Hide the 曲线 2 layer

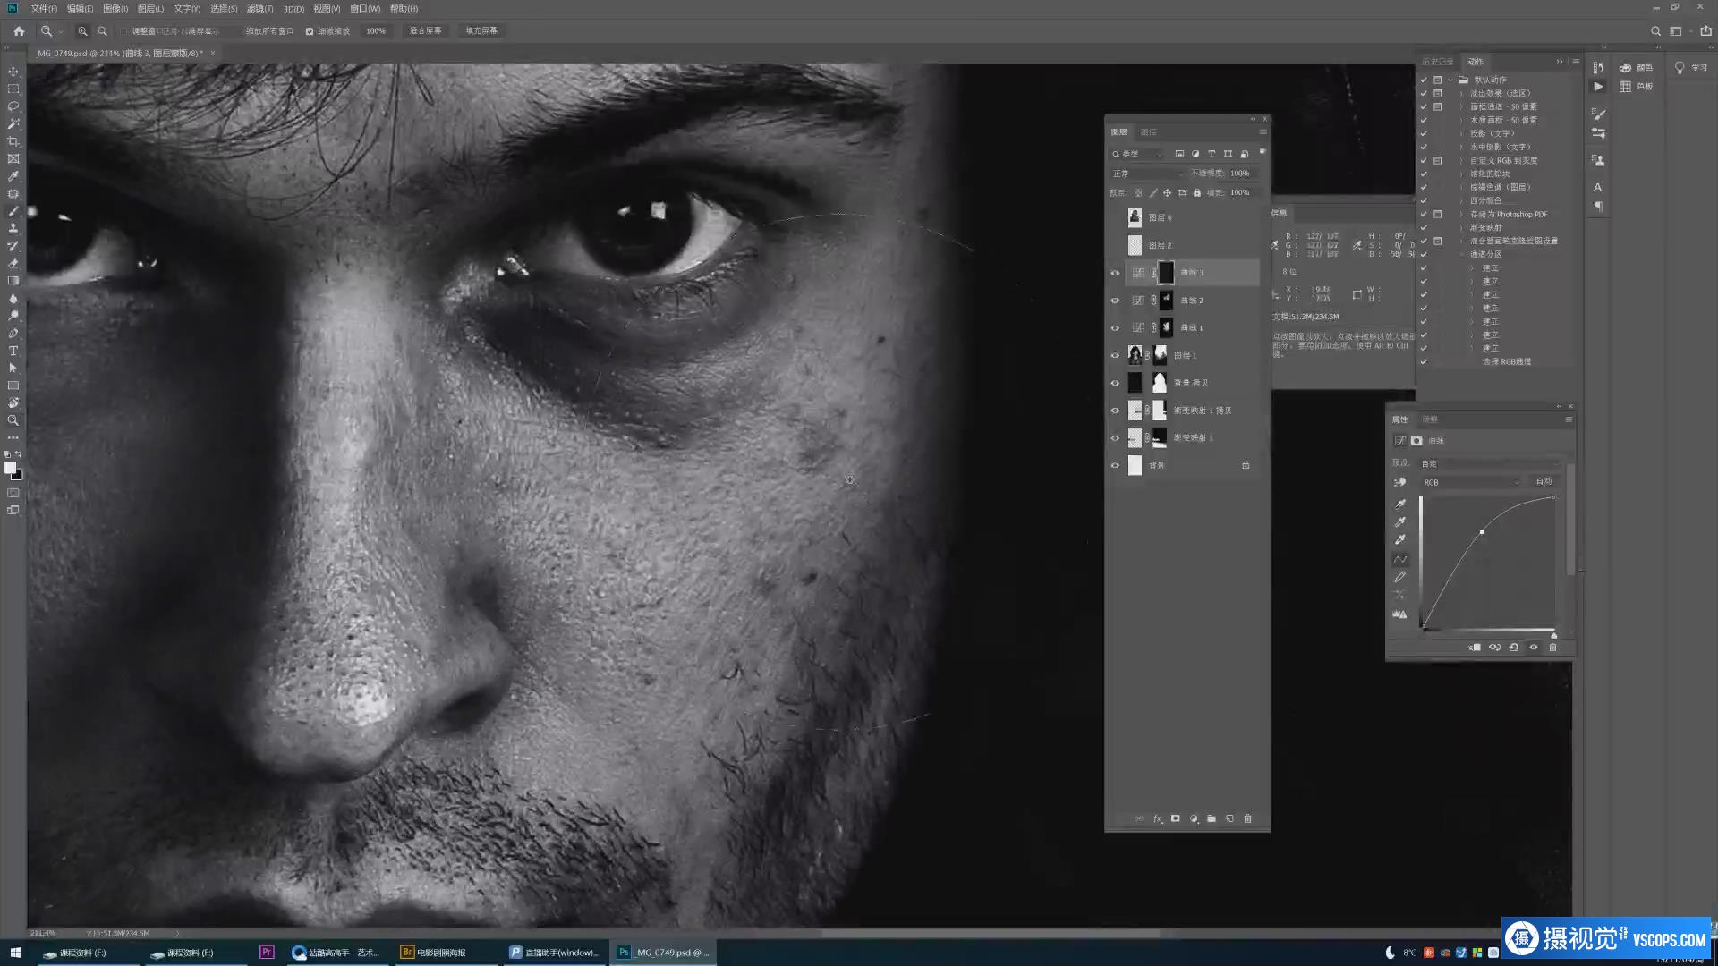coord(1115,301)
